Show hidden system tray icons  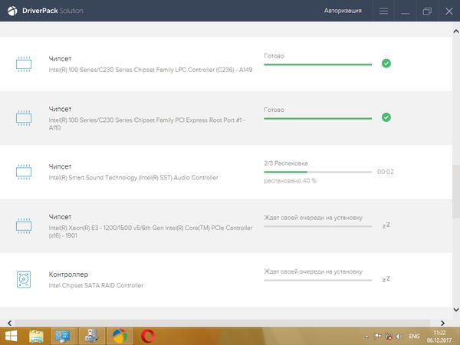[366, 337]
